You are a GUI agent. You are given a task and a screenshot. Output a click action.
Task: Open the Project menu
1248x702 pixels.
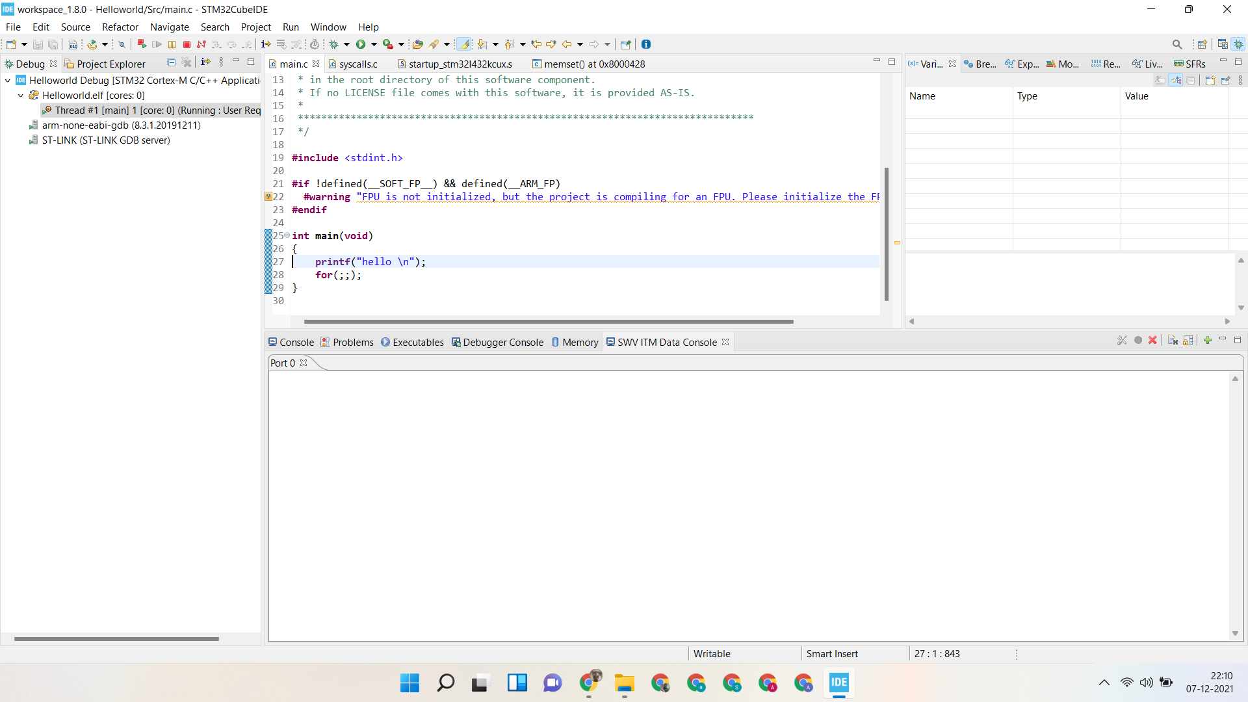click(x=256, y=27)
